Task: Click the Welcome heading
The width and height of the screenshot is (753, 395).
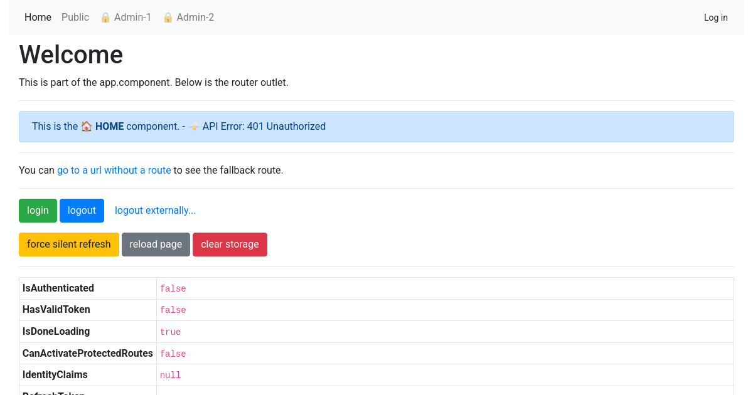Action: click(x=71, y=55)
